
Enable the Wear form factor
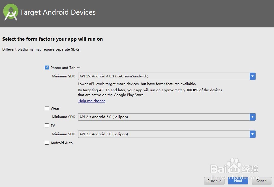coord(47,108)
